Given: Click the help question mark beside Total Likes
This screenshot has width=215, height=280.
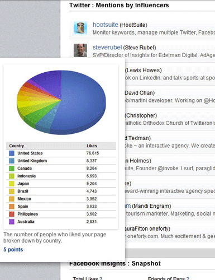Looking at the screenshot, I should (101, 278).
